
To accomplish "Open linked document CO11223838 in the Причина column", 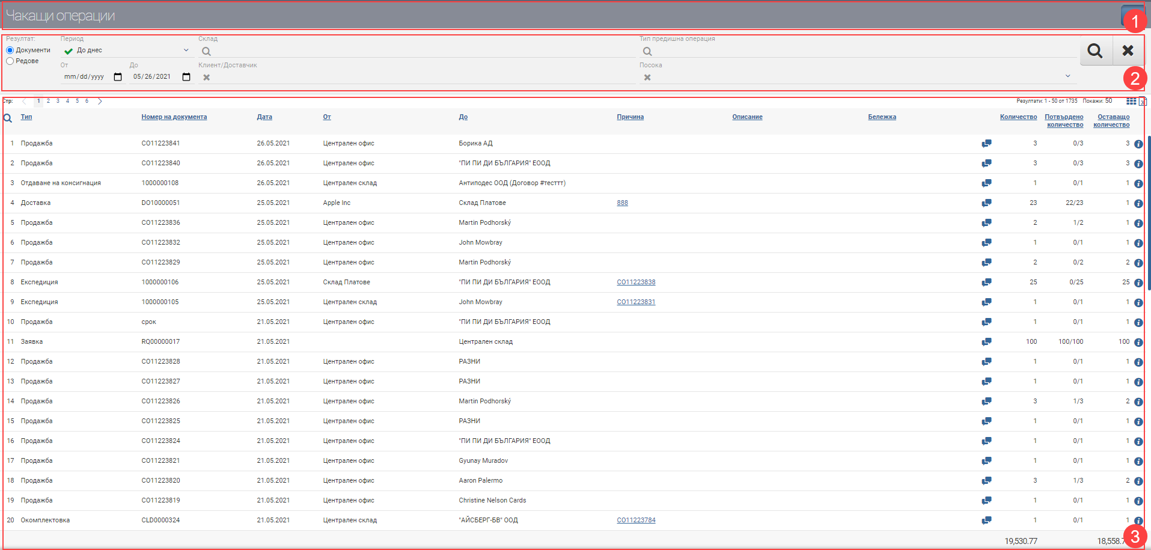I will [x=636, y=282].
